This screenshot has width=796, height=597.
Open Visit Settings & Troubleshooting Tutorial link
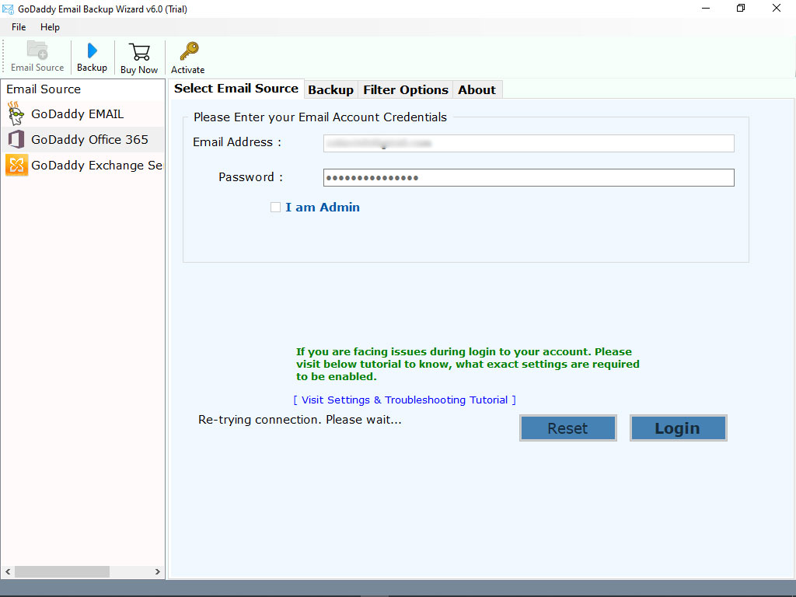tap(404, 400)
